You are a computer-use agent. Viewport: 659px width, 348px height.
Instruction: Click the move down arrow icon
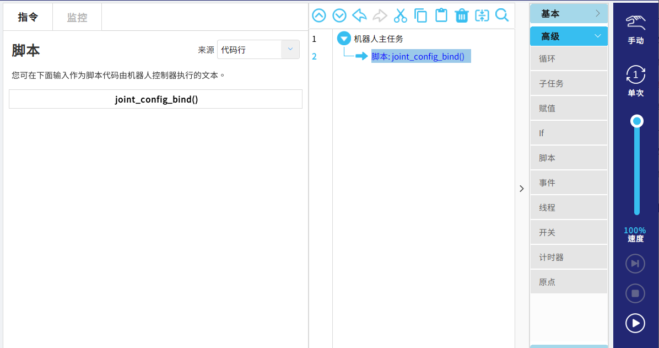[x=339, y=15]
